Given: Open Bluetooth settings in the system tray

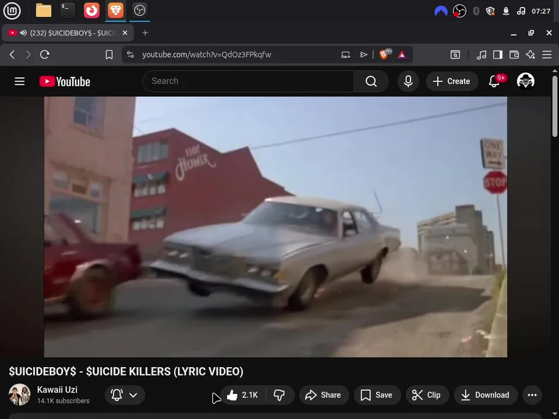Looking at the screenshot, I should coord(476,11).
